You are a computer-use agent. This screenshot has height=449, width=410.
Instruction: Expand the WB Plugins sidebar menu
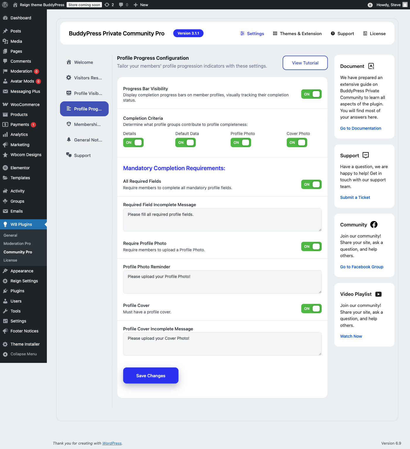click(21, 224)
